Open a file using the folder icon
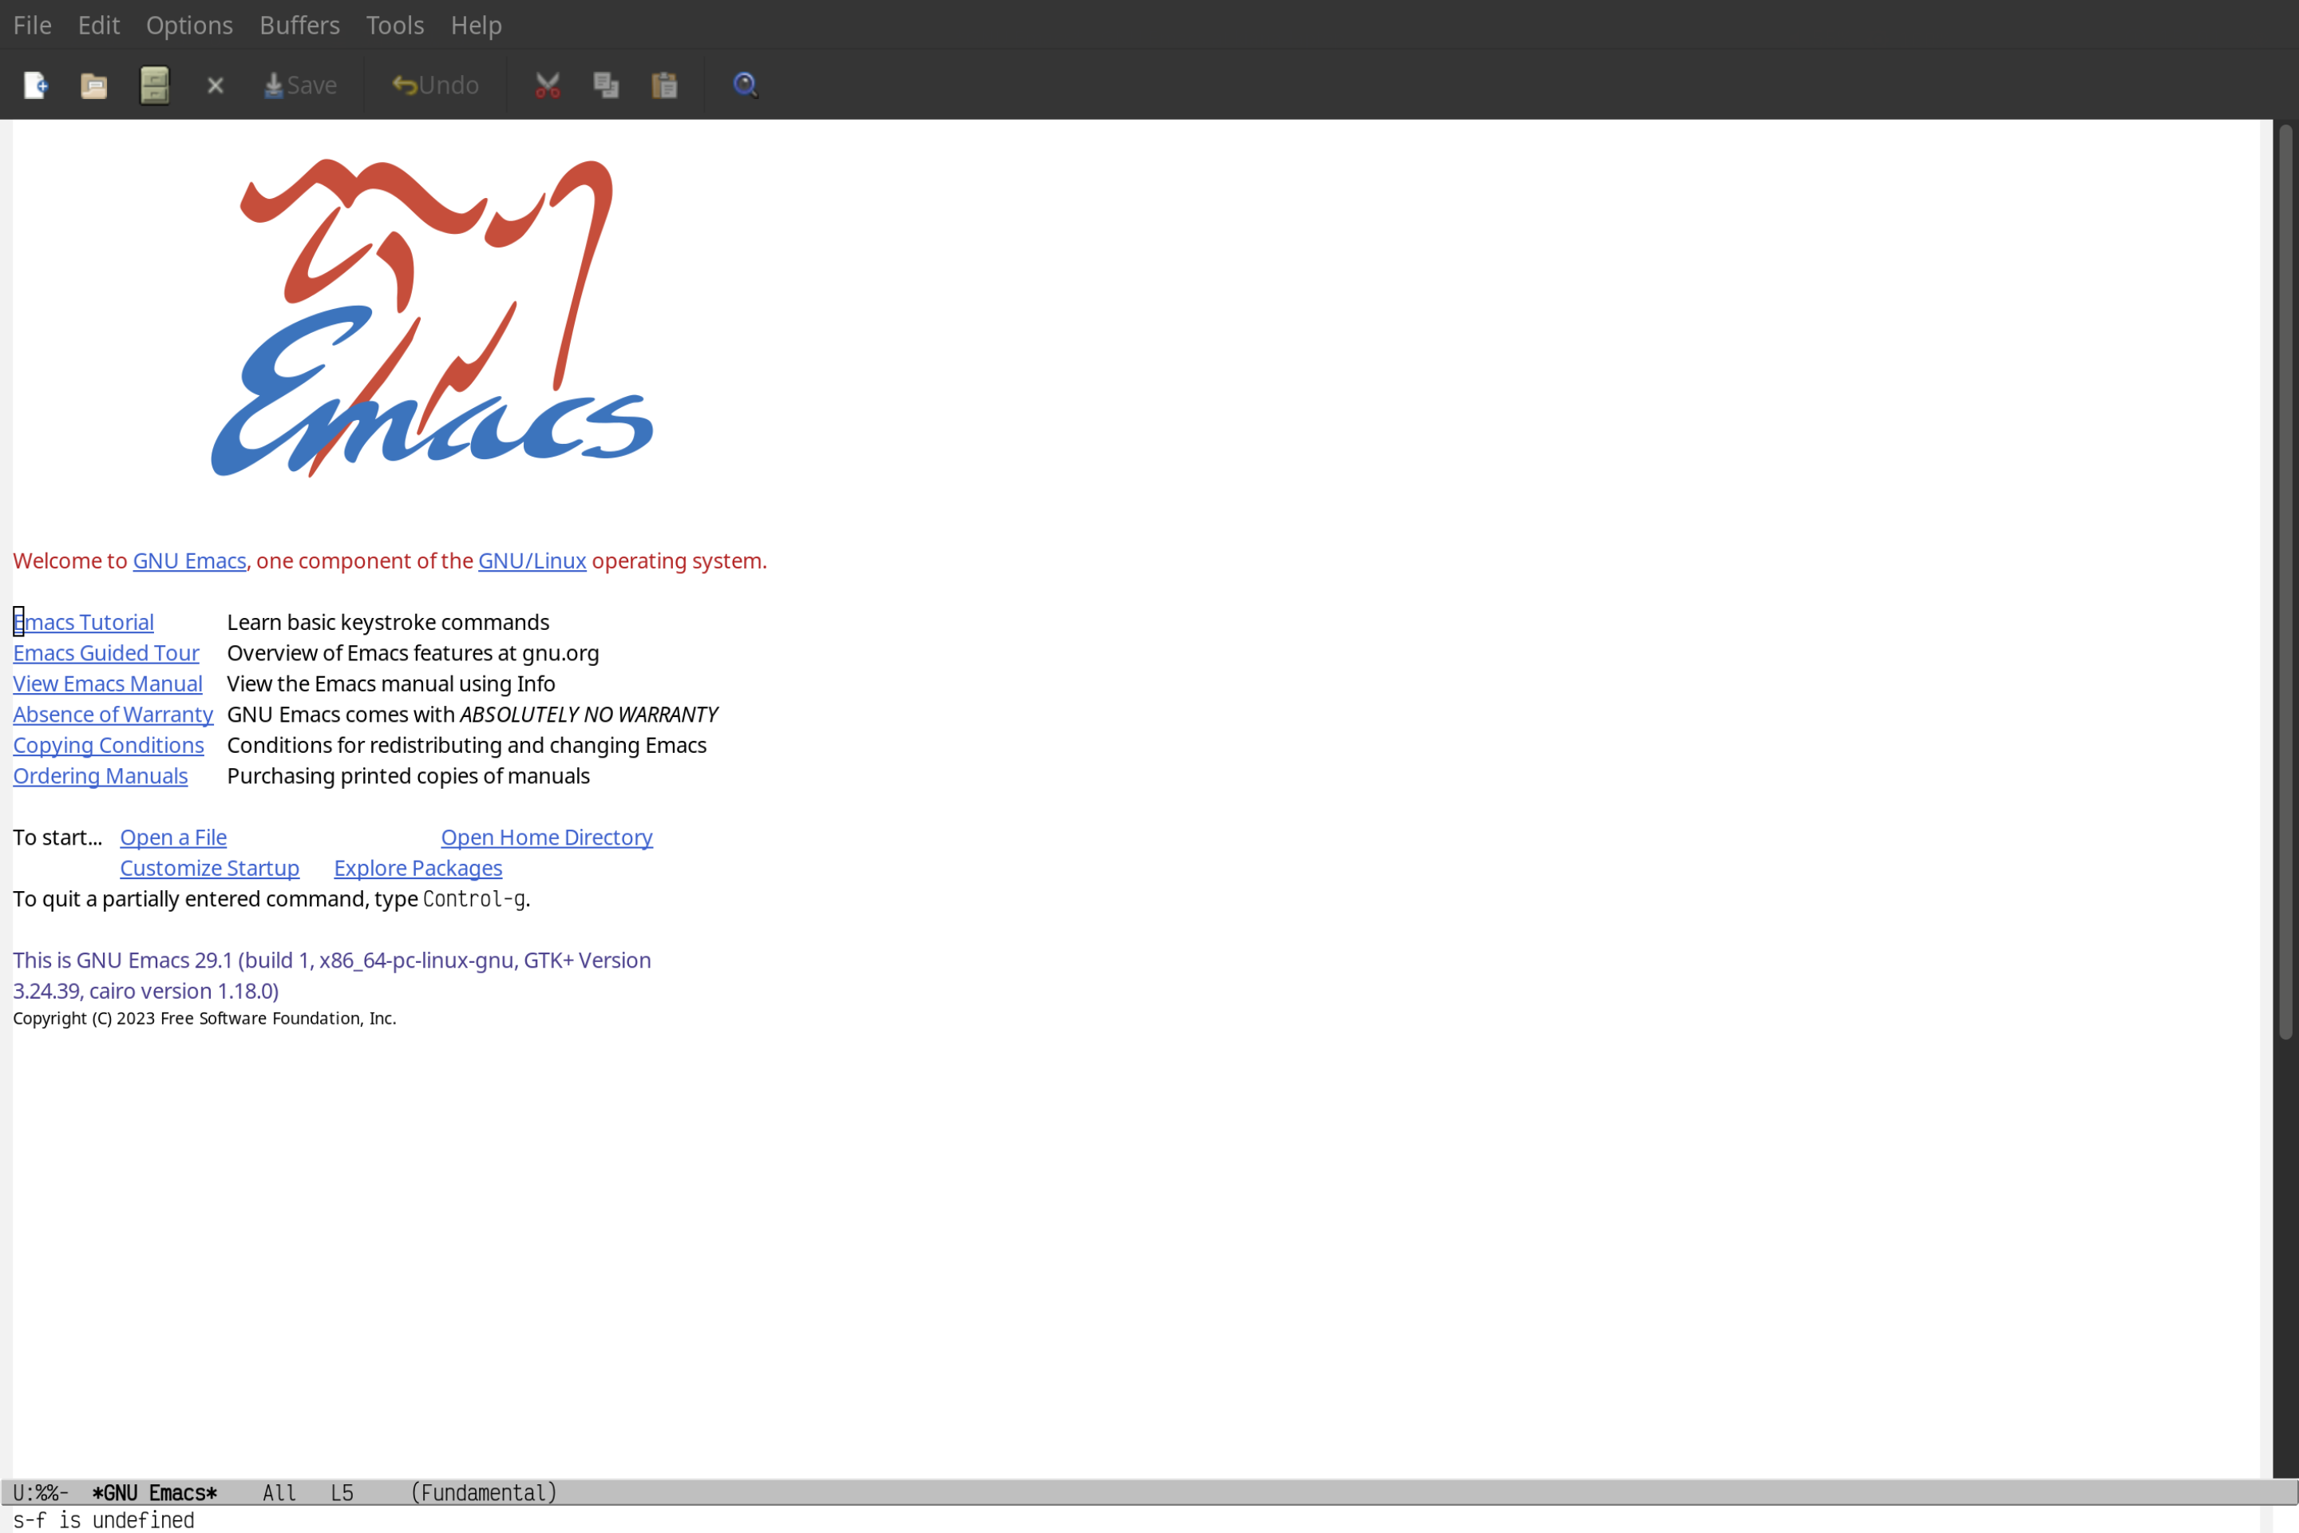The width and height of the screenshot is (2299, 1533). point(94,84)
